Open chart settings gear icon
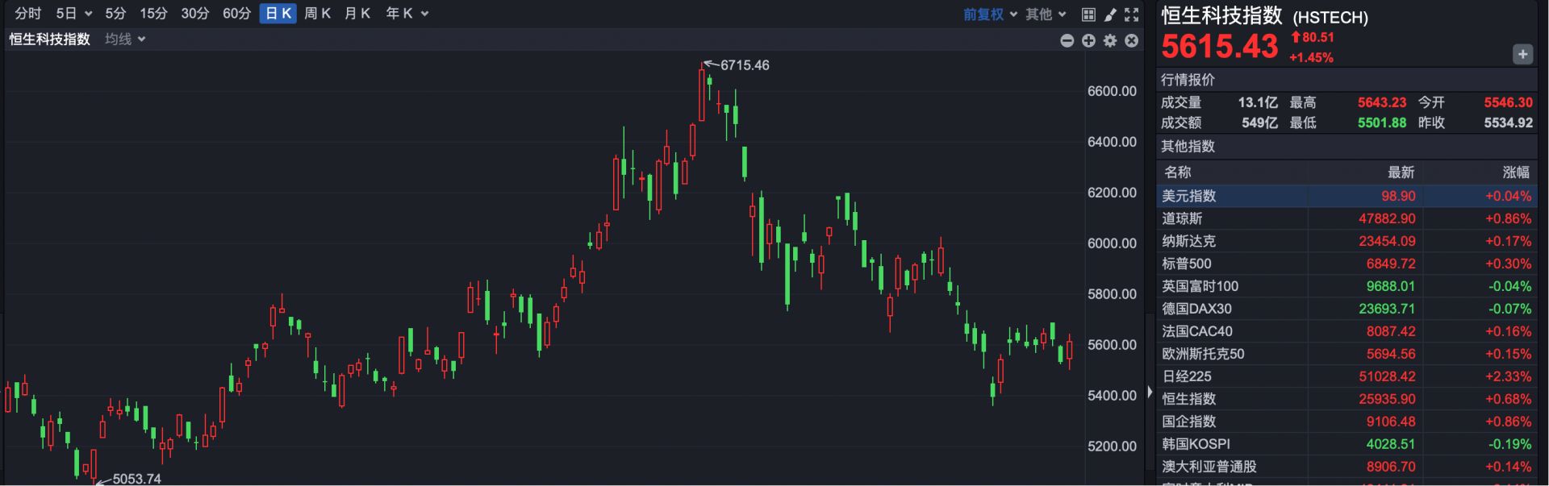 pyautogui.click(x=1110, y=40)
